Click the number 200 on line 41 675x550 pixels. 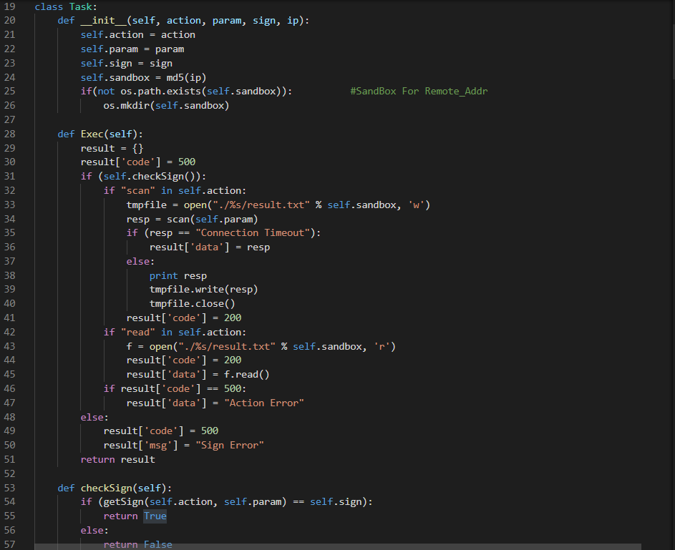pyautogui.click(x=233, y=318)
